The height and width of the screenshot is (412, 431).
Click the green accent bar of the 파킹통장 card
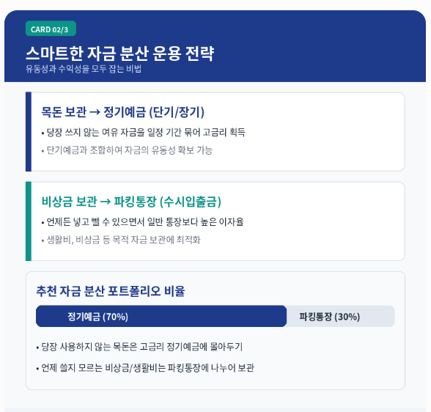(x=29, y=221)
